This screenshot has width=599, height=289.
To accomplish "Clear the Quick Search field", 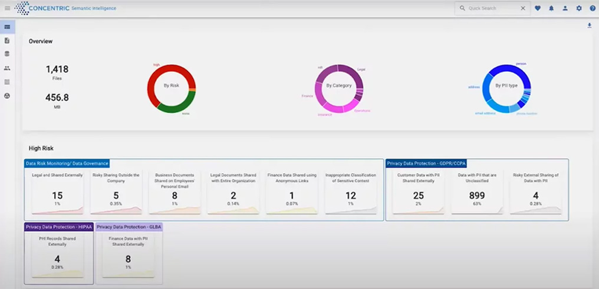I will [x=523, y=8].
